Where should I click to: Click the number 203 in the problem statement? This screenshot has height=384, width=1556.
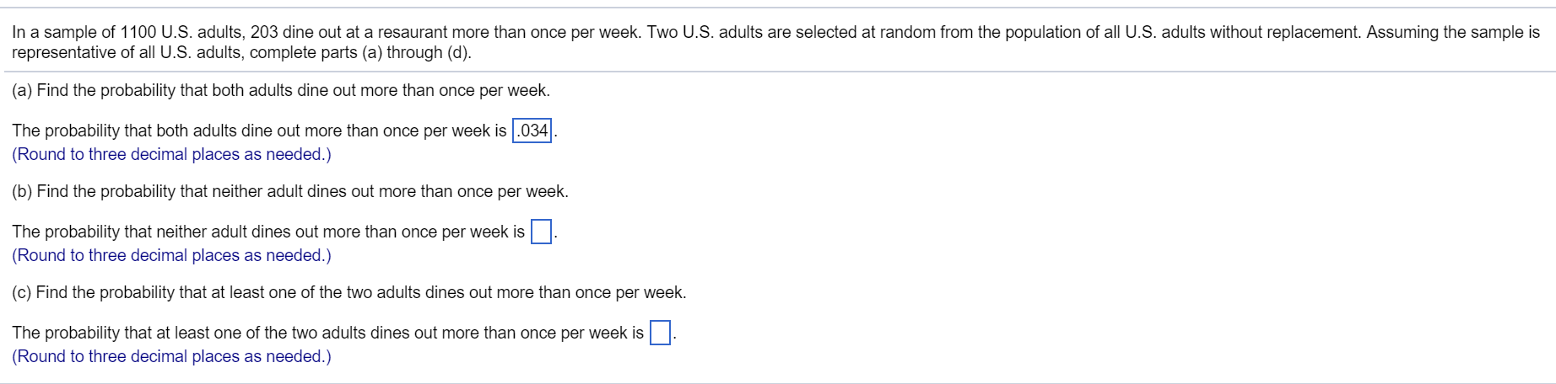tap(264, 32)
